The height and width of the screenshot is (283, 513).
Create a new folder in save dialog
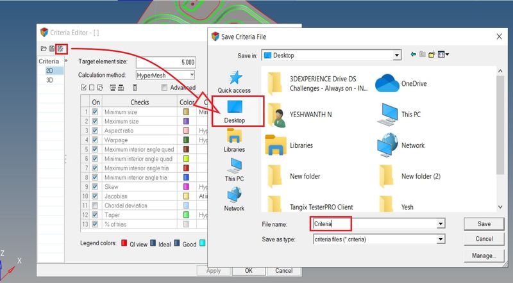432,54
